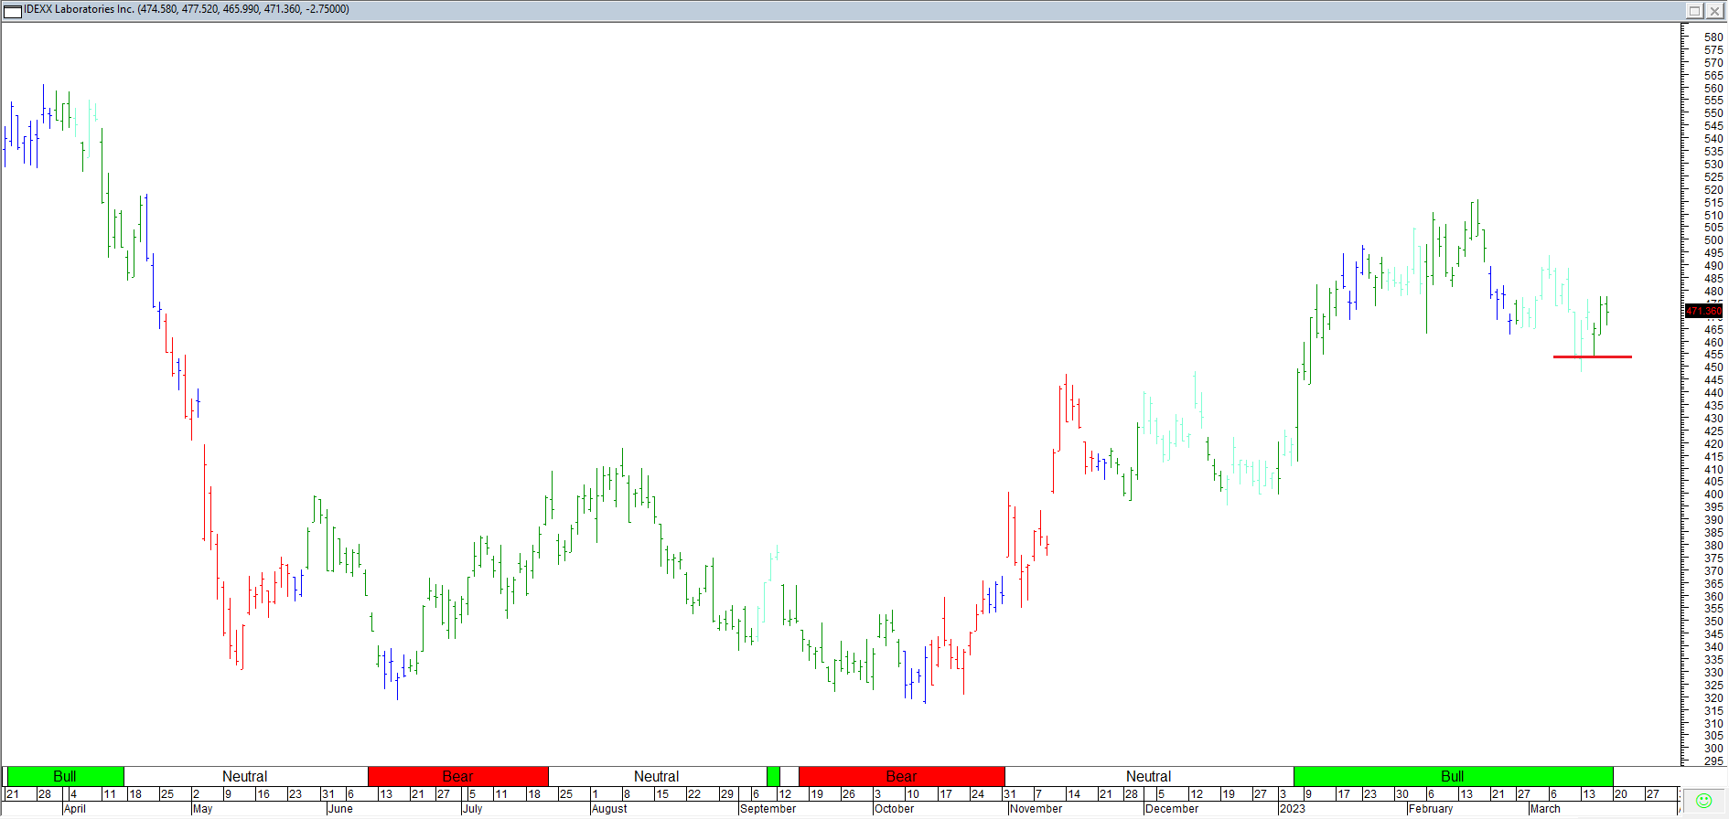This screenshot has width=1729, height=819.
Task: Click the February month label on date axis
Action: [1431, 809]
